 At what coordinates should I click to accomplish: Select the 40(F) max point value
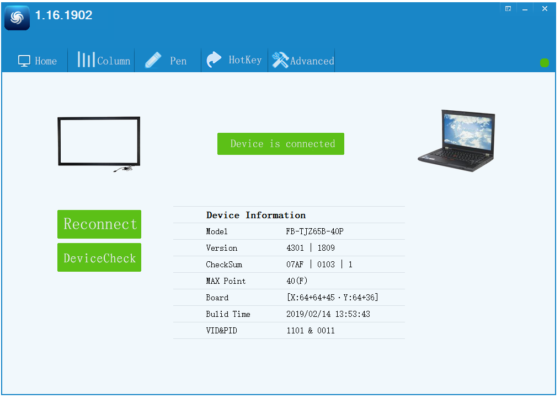(x=297, y=281)
